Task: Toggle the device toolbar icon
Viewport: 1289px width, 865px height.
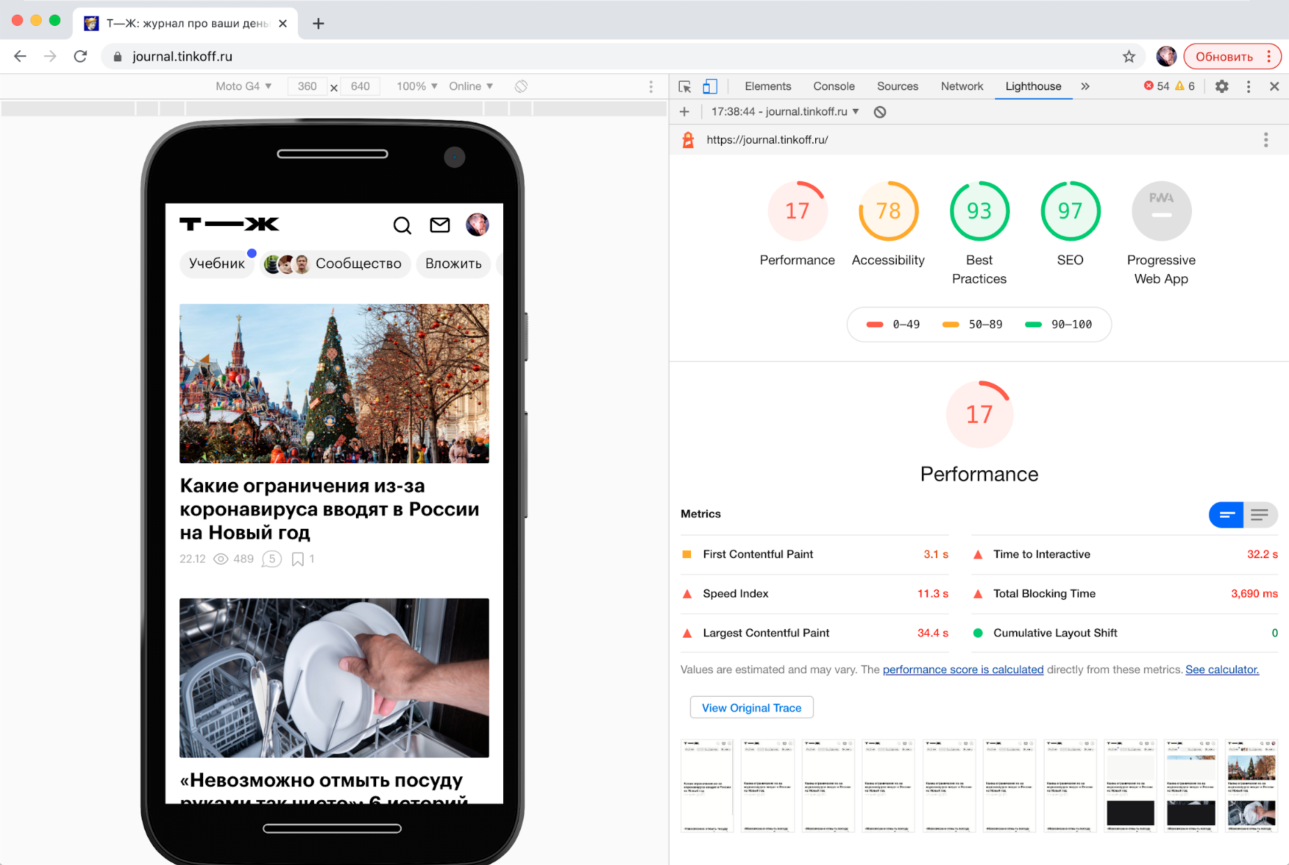Action: pyautogui.click(x=709, y=86)
